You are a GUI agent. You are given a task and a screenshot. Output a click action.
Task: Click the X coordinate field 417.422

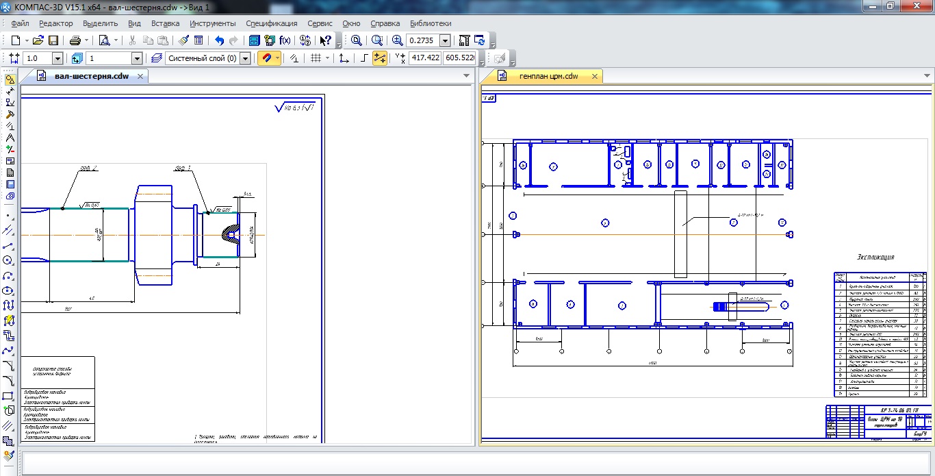pos(425,58)
